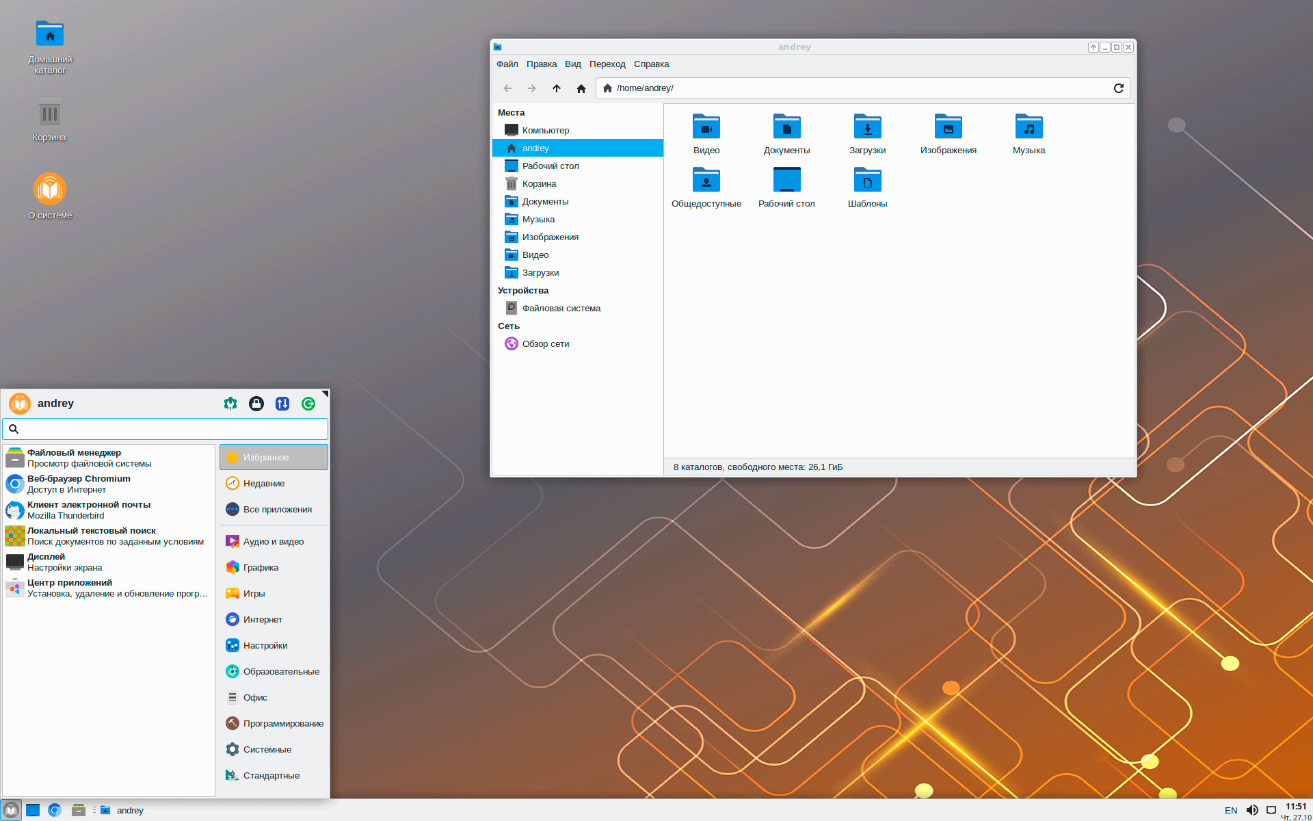Expand the Настройки category in app menu

[x=265, y=646]
